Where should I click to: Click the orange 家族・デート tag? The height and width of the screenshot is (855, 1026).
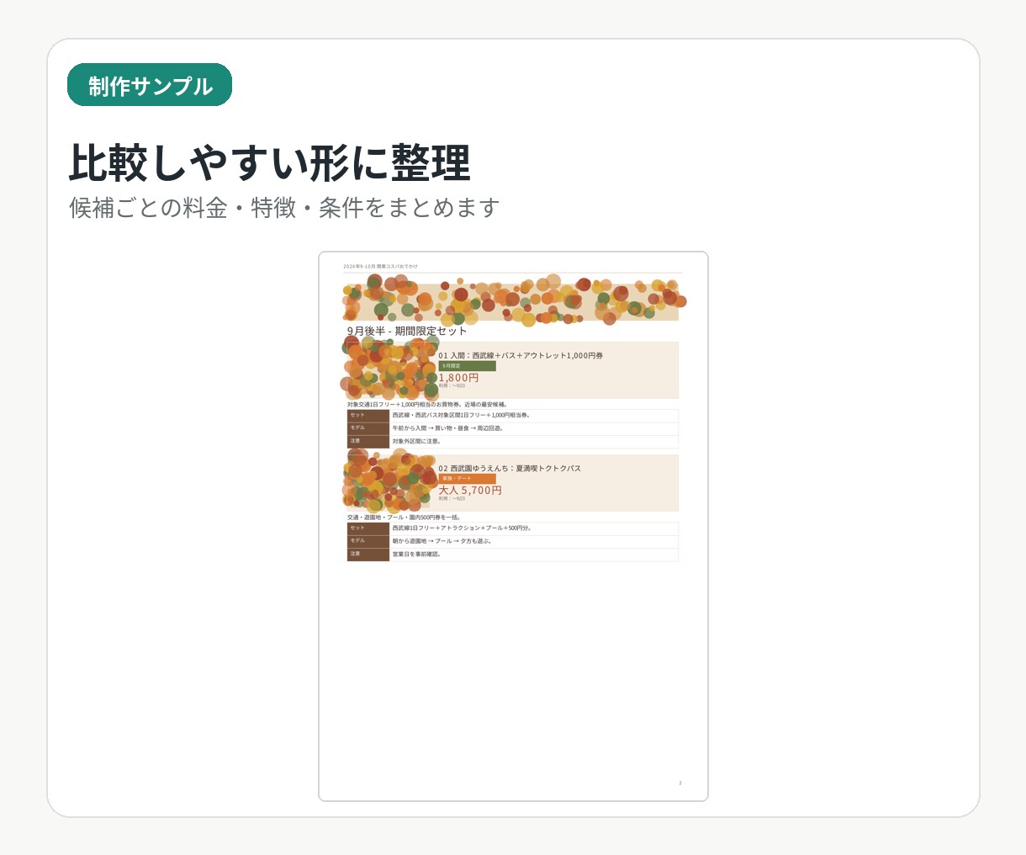(x=467, y=479)
